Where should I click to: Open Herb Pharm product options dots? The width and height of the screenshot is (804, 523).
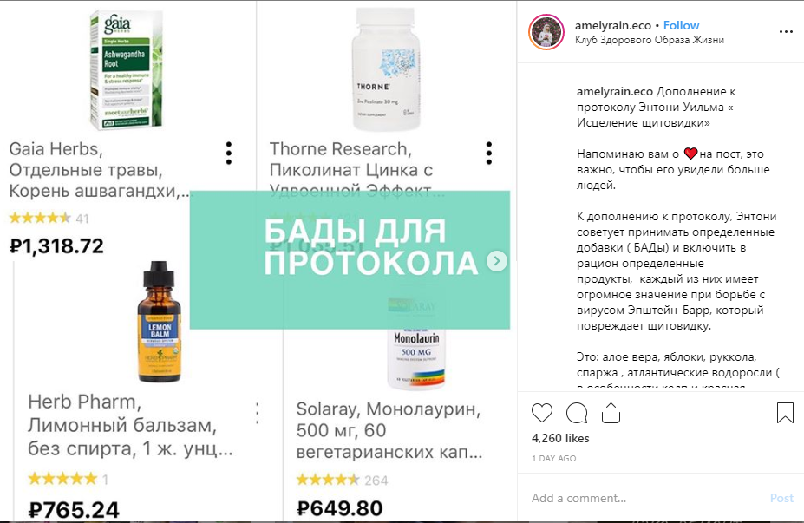pyautogui.click(x=257, y=413)
